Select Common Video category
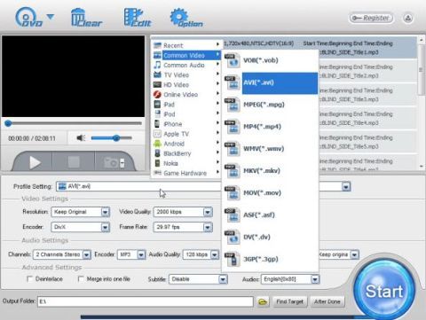Viewport: 426px width, 320px height. pos(186,55)
